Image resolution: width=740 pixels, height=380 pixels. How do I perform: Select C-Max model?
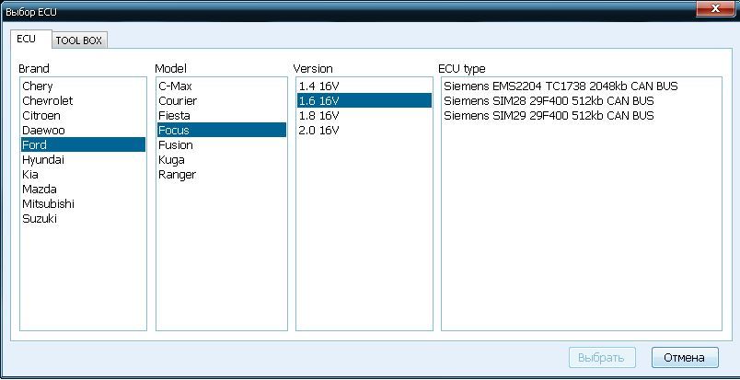pos(222,86)
